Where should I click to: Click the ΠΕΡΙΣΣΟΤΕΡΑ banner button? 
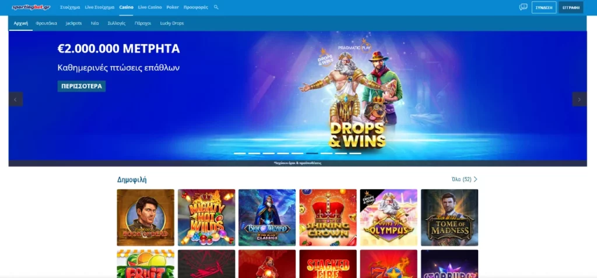tap(82, 86)
